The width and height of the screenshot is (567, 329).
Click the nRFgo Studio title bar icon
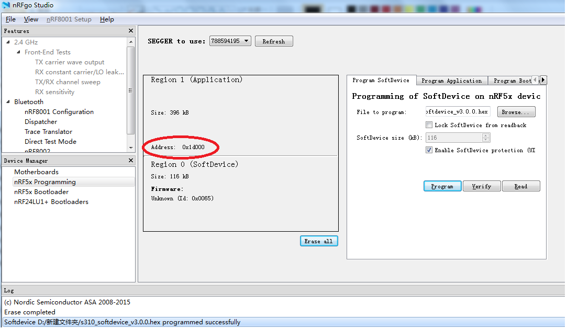(6, 5)
